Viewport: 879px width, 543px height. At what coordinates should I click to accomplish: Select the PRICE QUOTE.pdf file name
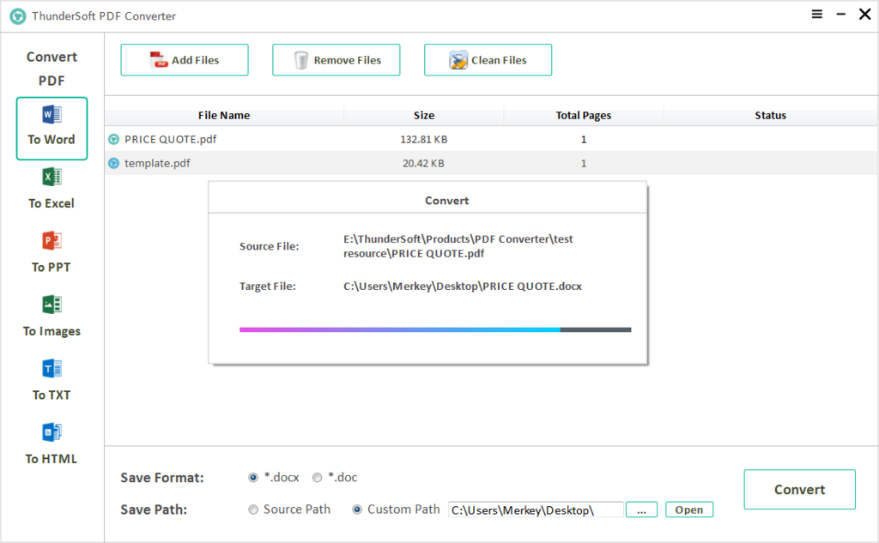tap(171, 140)
